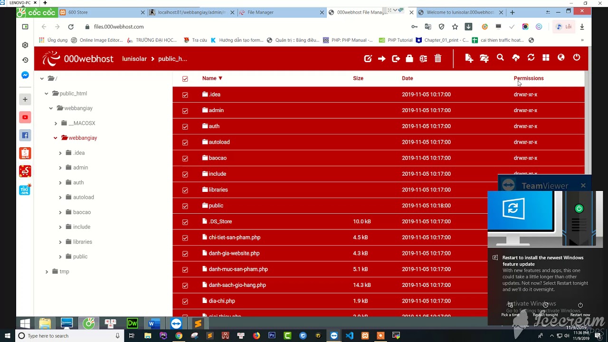
Task: Expand the __MACOSX tree node
Action: point(56,123)
